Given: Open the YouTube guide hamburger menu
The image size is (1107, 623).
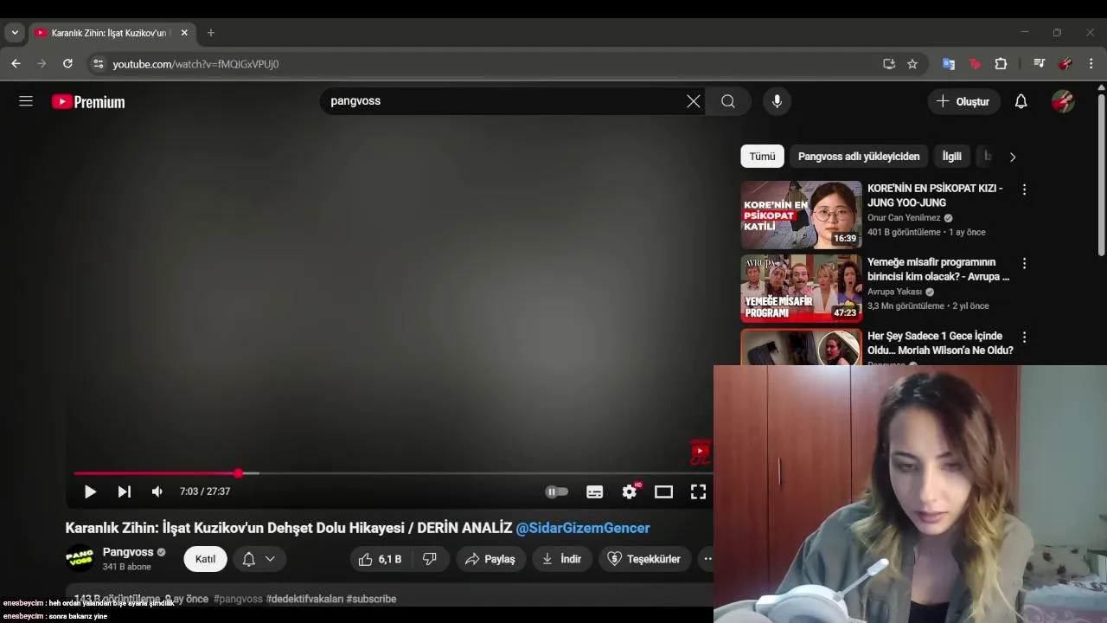Looking at the screenshot, I should [26, 101].
